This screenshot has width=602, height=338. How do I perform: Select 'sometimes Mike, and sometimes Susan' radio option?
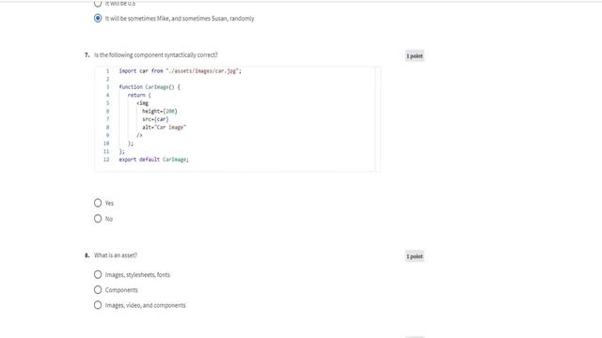(x=98, y=19)
